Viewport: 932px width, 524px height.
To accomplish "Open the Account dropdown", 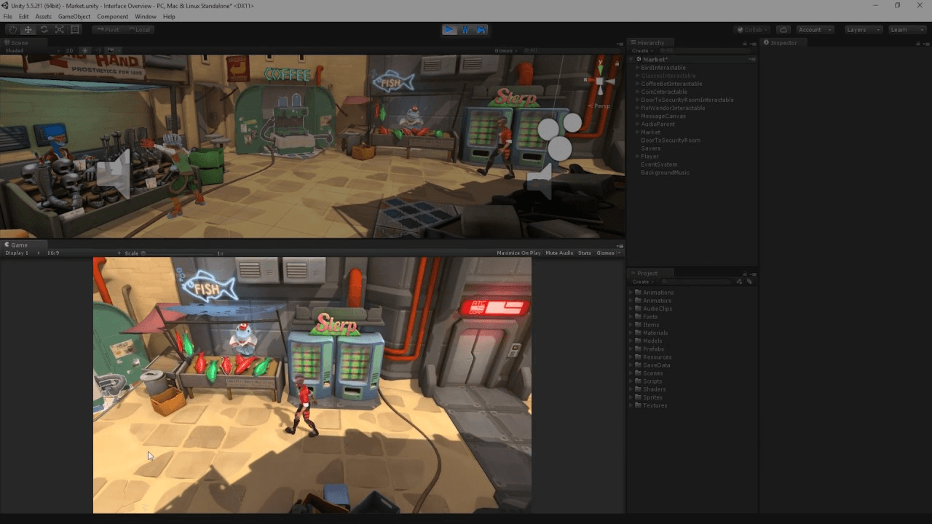I will coord(814,30).
